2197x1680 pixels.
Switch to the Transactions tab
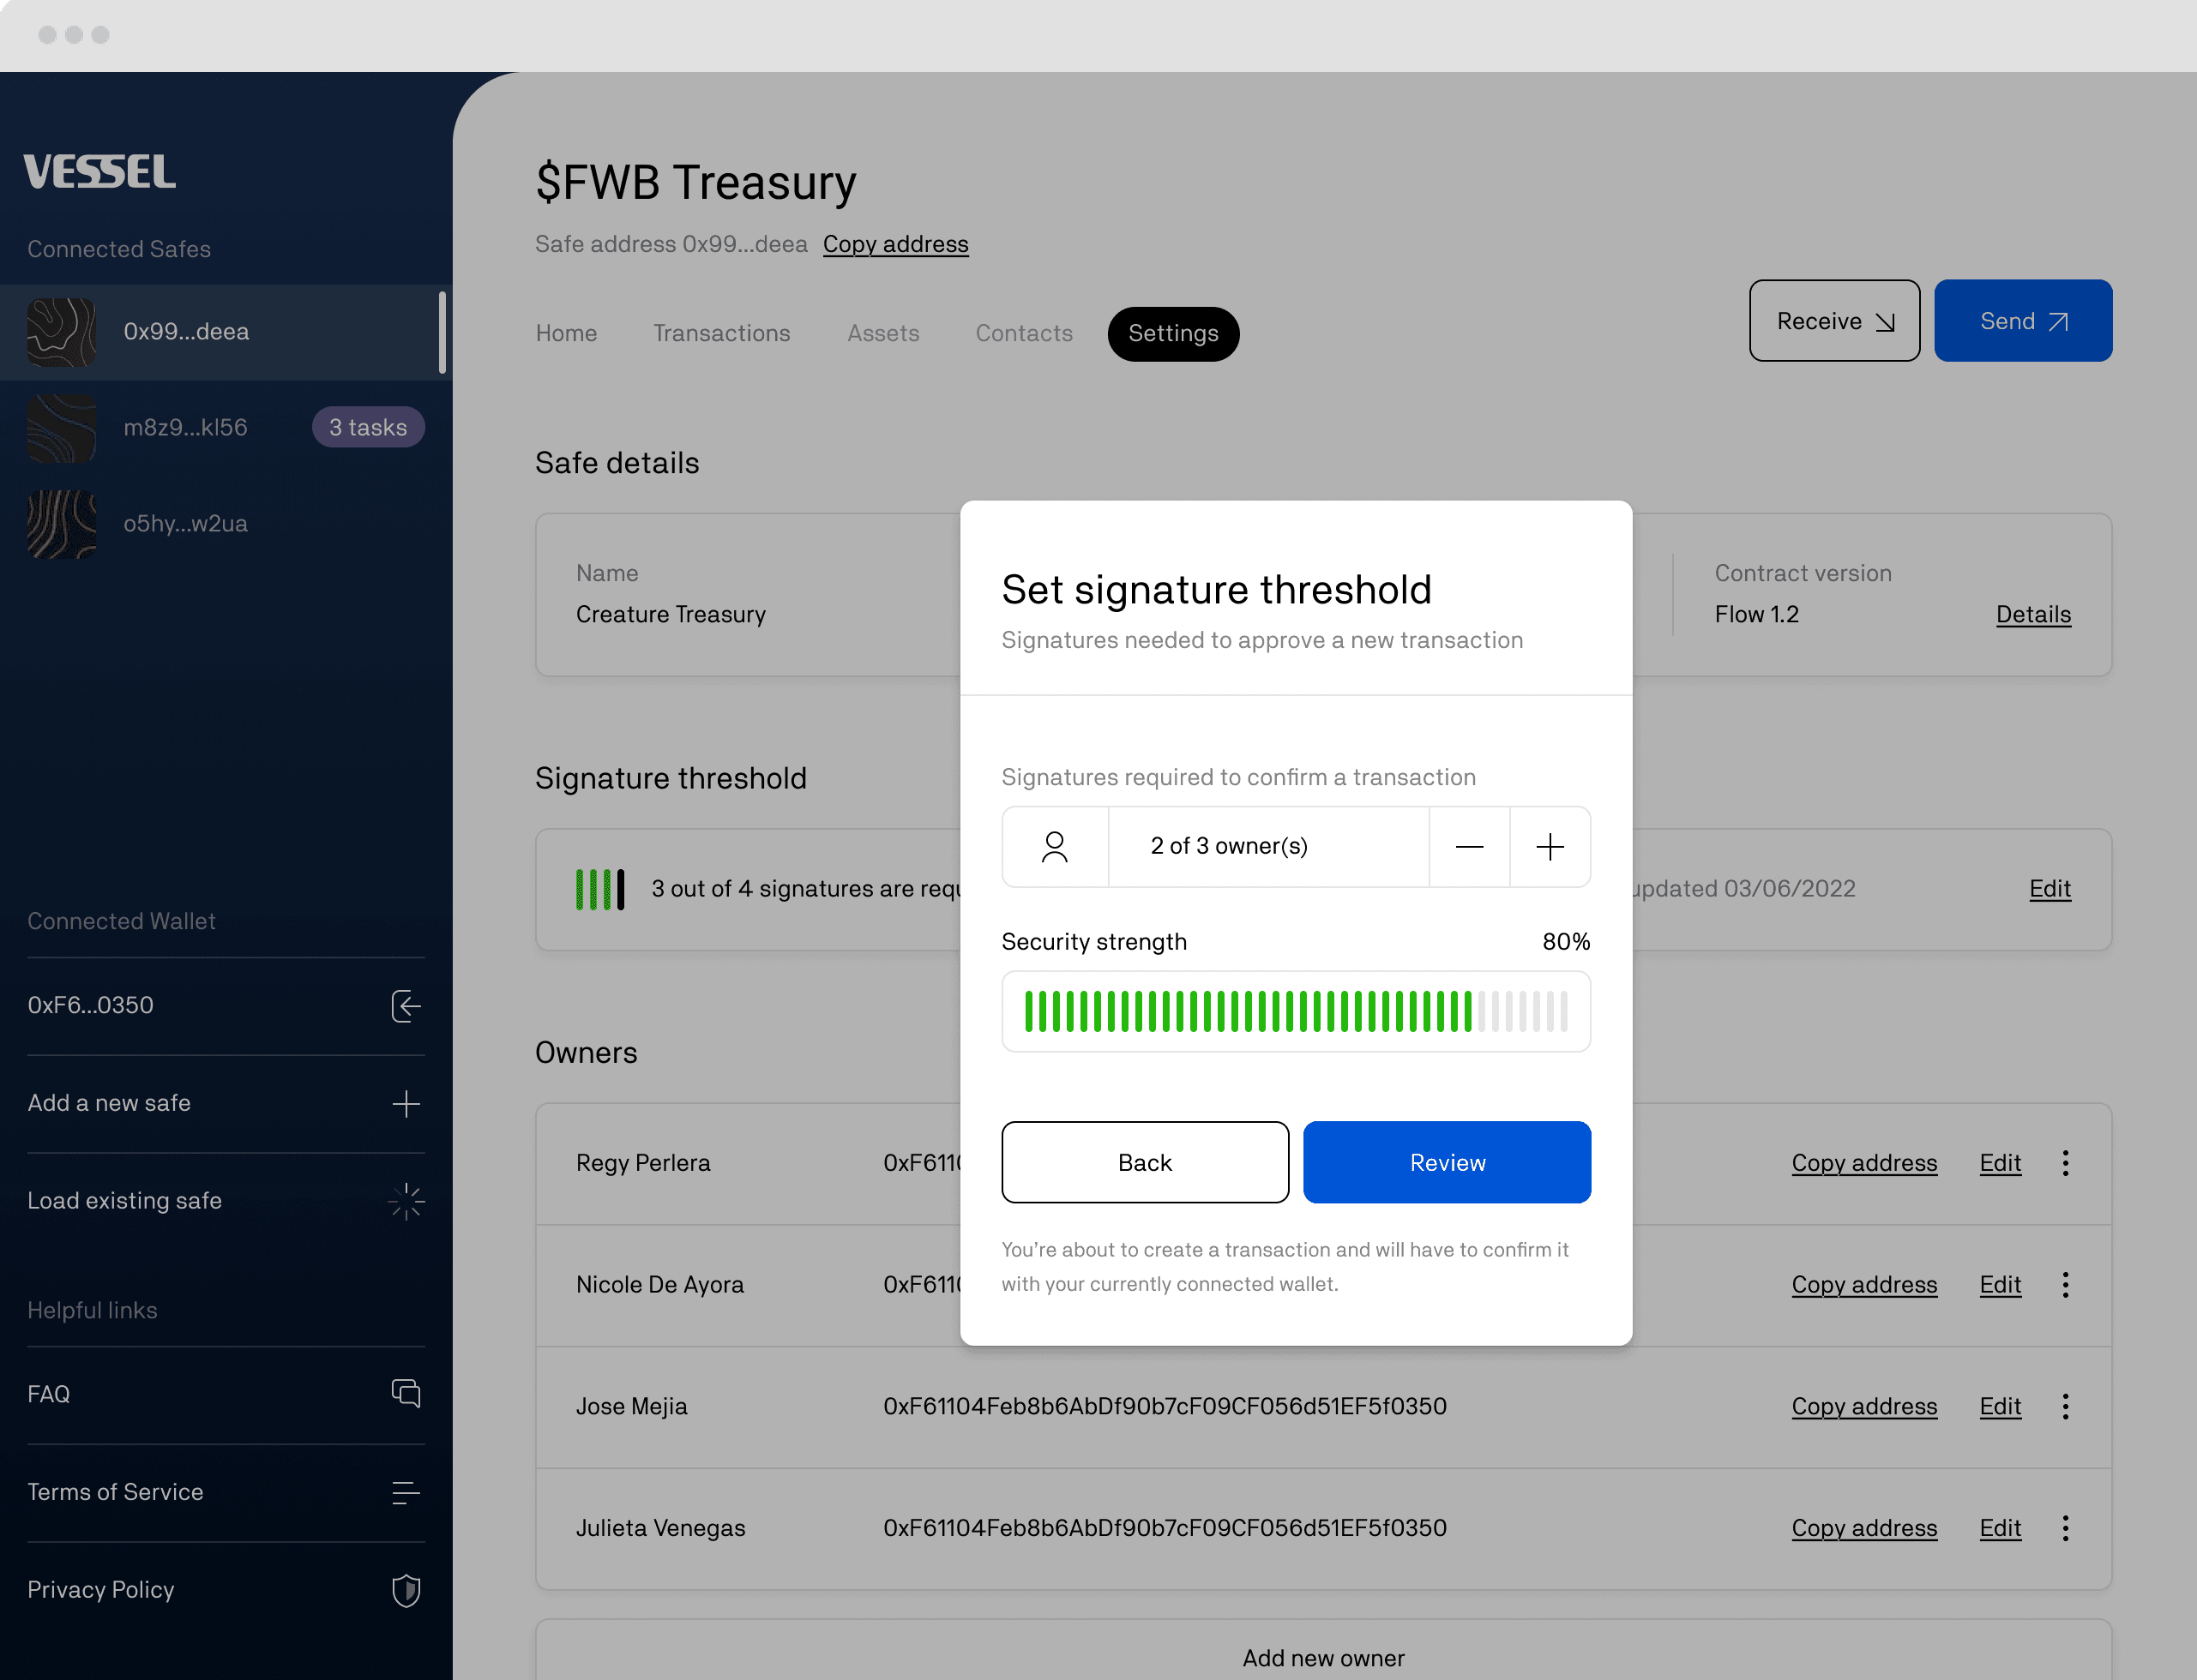pyautogui.click(x=721, y=334)
